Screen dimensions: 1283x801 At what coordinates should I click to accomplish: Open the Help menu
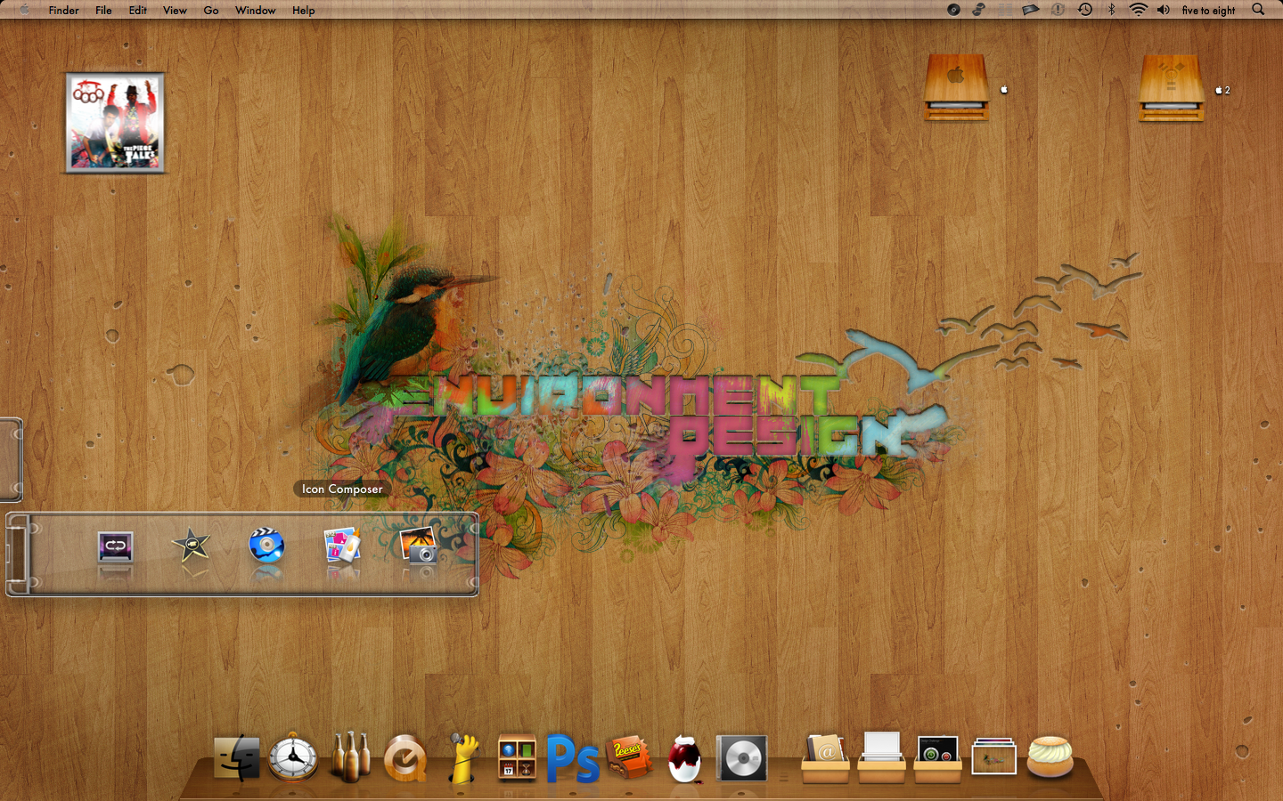[x=303, y=11]
